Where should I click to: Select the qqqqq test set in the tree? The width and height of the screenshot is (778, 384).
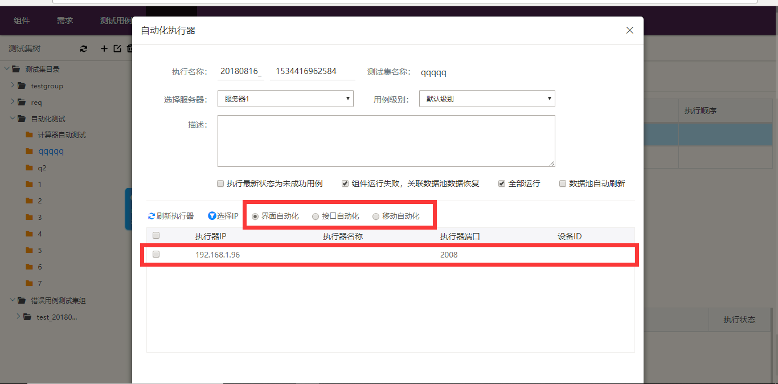(51, 152)
